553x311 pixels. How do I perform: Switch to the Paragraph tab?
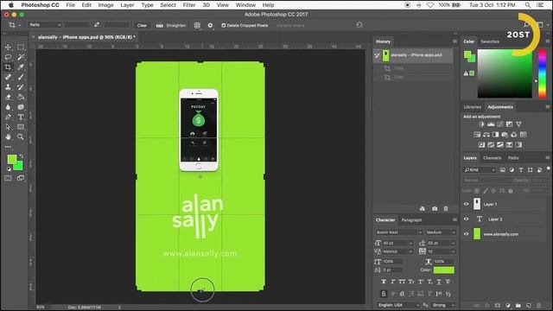[411, 220]
